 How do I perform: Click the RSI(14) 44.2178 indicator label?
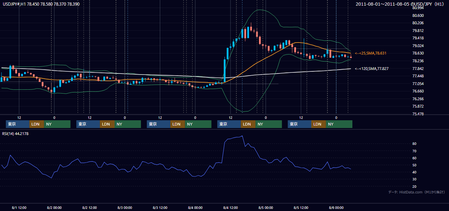[15, 134]
